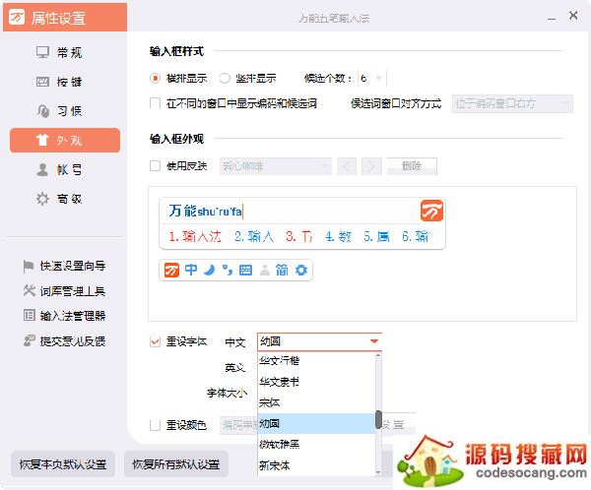
Task: Choose 华文行楷 from font list
Action: (316, 361)
